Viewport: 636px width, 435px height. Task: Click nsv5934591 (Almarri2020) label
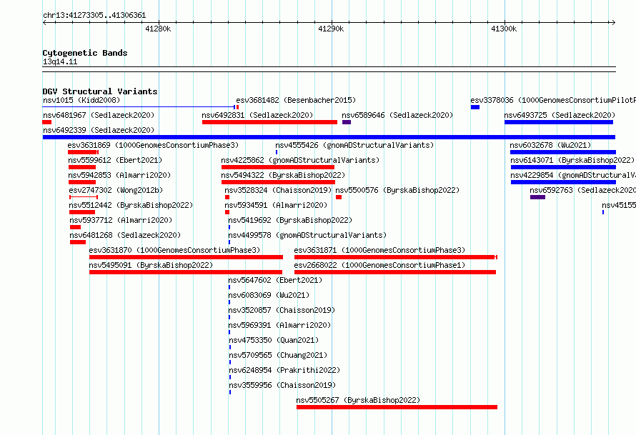pyautogui.click(x=276, y=205)
